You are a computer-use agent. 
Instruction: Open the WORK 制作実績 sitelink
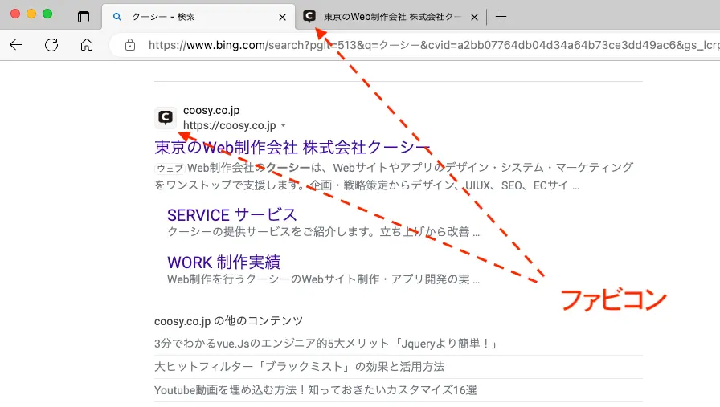click(223, 262)
